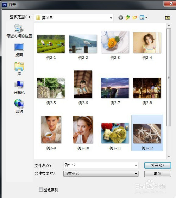The height and width of the screenshot is (198, 176).
Task: Close the 打开 dialog
Action: click(x=170, y=3)
